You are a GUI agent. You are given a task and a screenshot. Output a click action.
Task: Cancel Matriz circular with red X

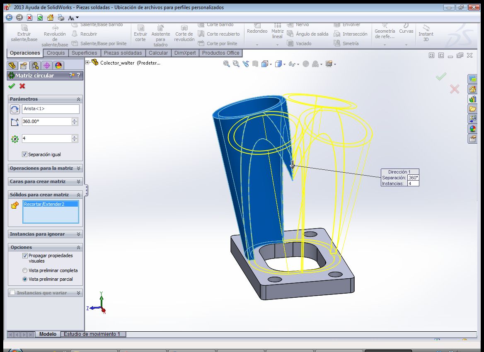(x=22, y=86)
